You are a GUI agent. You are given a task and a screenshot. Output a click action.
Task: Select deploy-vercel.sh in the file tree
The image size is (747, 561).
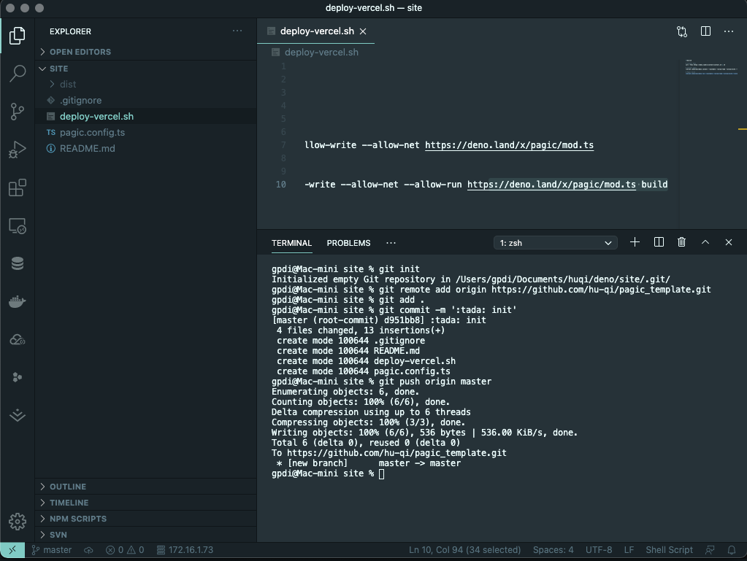[146, 117]
